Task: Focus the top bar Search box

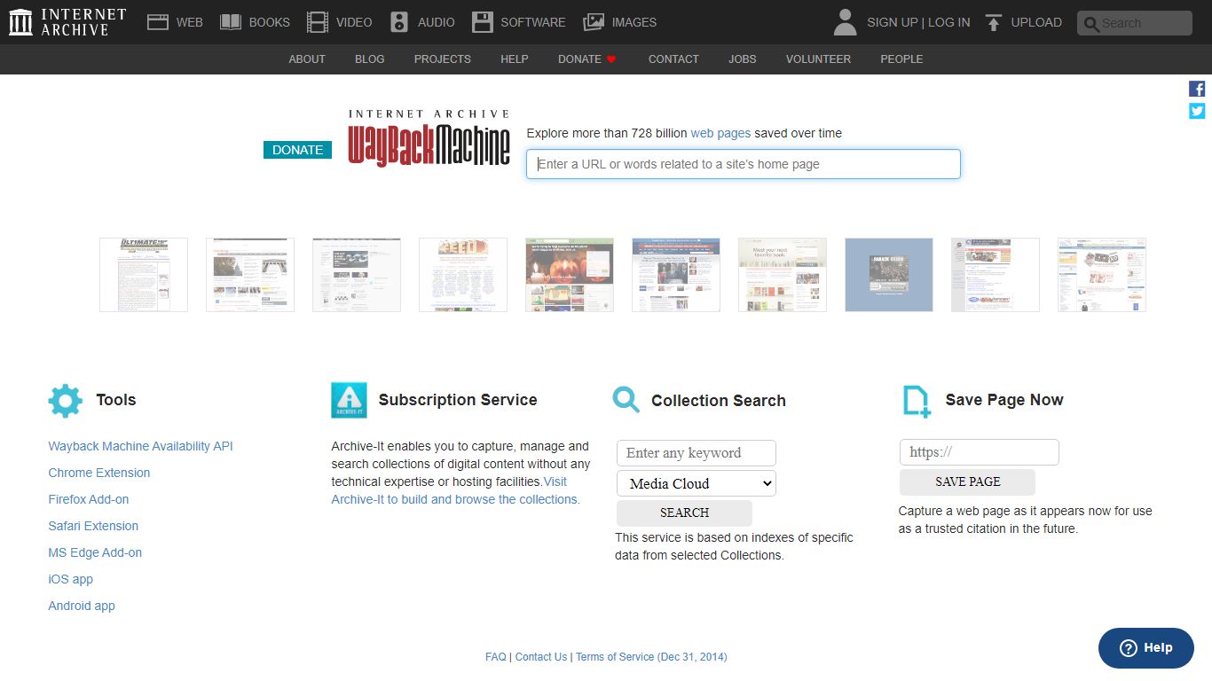Action: [x=1135, y=23]
